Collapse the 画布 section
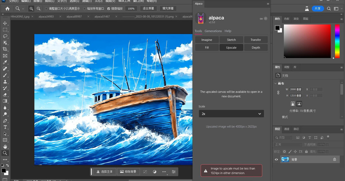 click(276, 84)
